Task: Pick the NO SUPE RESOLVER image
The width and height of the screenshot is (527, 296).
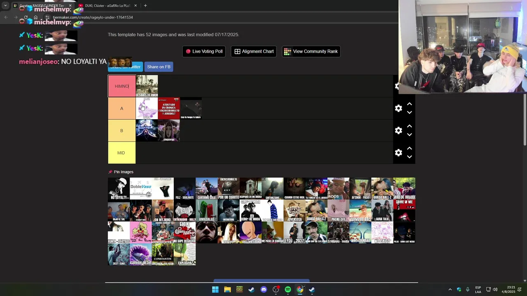Action: pyautogui.click(x=184, y=233)
